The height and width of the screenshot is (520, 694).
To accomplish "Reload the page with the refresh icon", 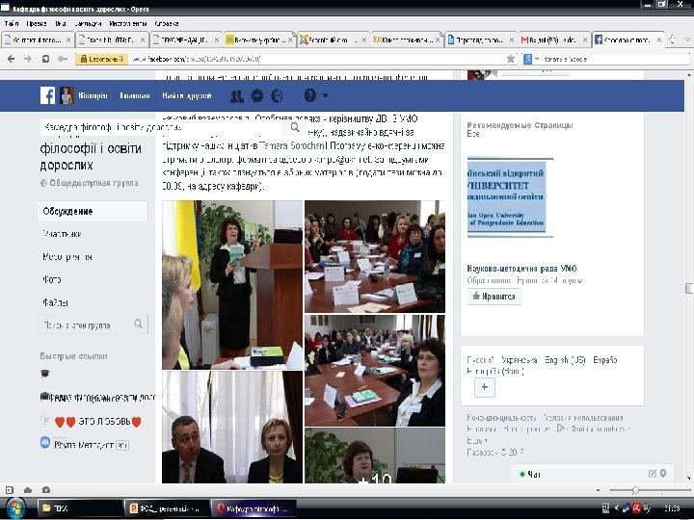I will 45,59.
